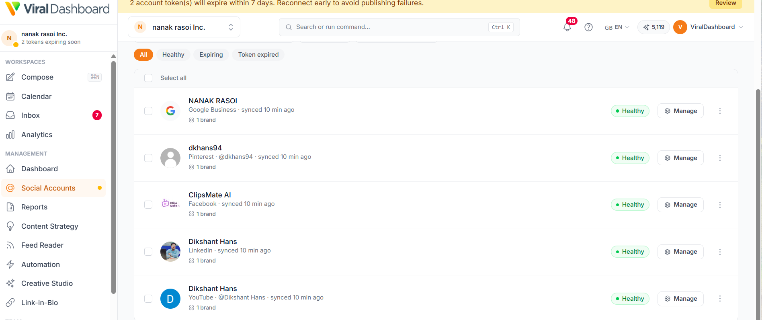Open more options for NANAK RASOI account
762x320 pixels.
(720, 111)
